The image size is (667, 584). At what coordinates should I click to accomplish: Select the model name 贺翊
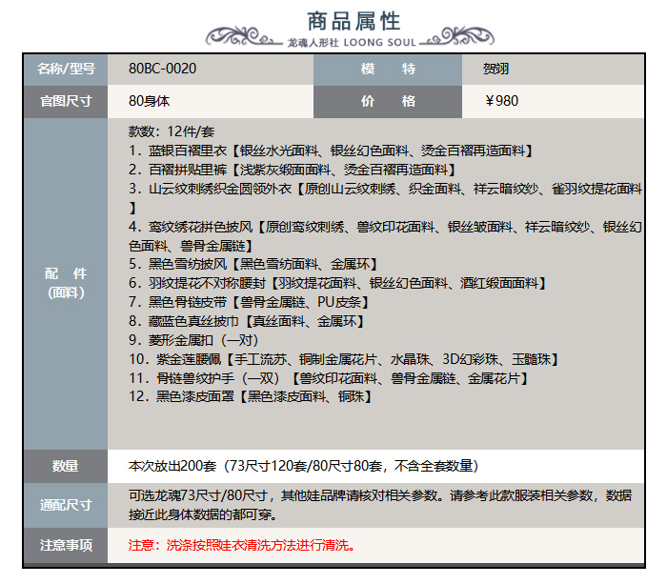[x=495, y=69]
